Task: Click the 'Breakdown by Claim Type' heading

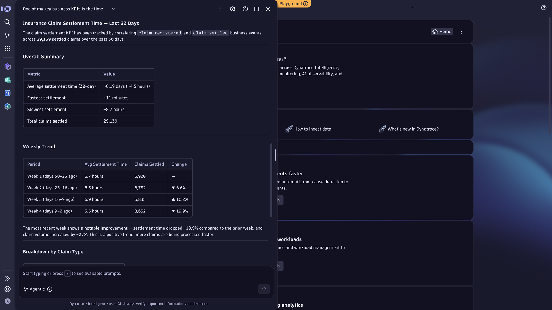Action: (53, 252)
